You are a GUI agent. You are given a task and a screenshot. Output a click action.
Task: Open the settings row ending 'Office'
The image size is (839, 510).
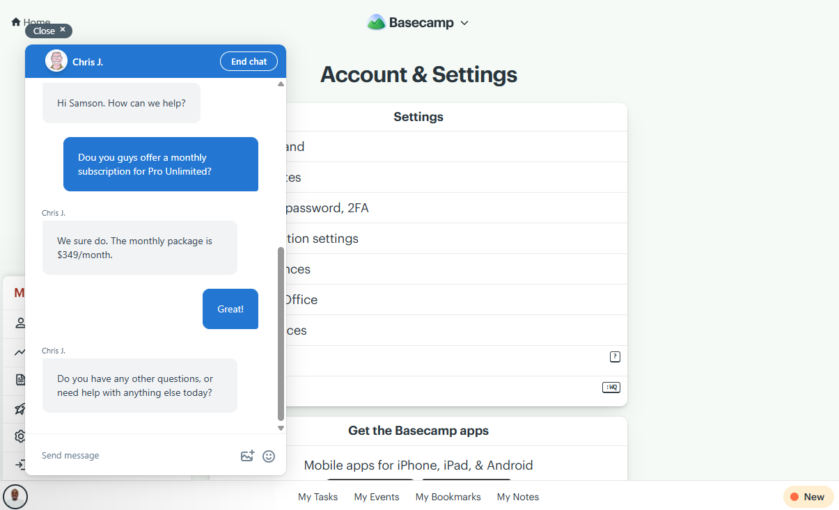pyautogui.click(x=456, y=300)
